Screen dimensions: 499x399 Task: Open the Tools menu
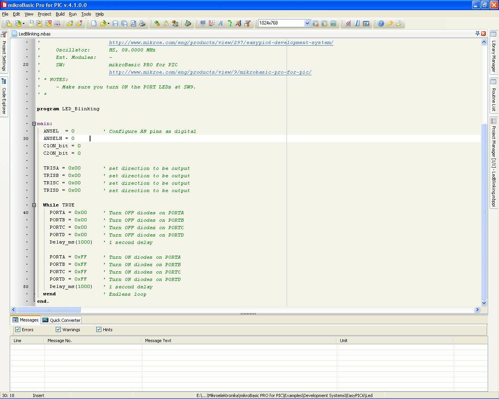(86, 14)
